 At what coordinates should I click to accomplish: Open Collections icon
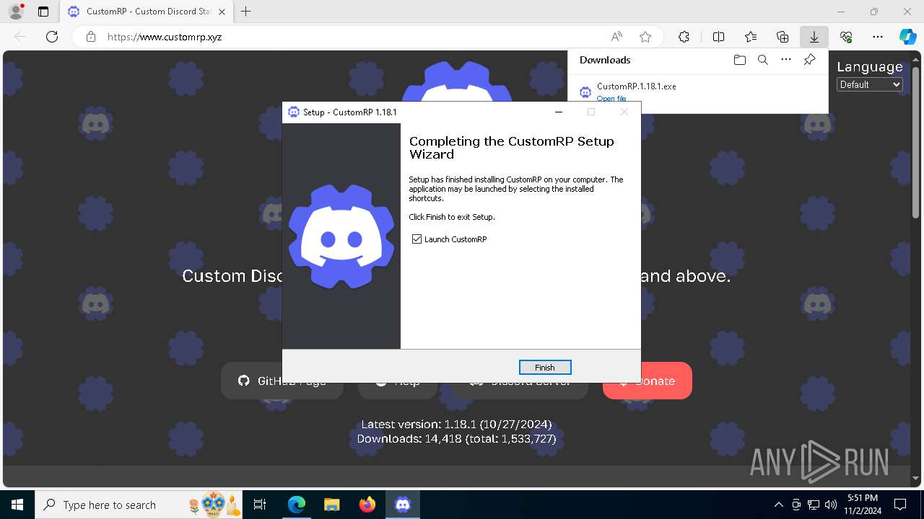[x=783, y=37]
